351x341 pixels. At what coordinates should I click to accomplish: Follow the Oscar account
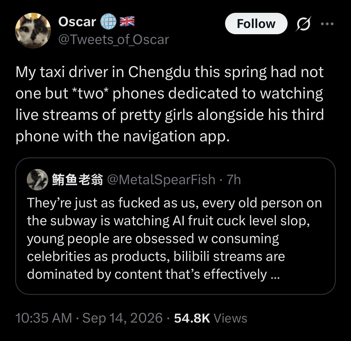click(x=256, y=24)
